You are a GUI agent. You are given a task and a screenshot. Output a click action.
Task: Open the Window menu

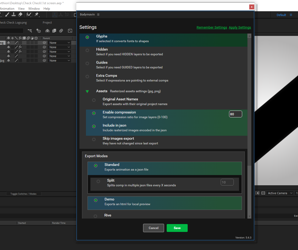pyautogui.click(x=34, y=9)
